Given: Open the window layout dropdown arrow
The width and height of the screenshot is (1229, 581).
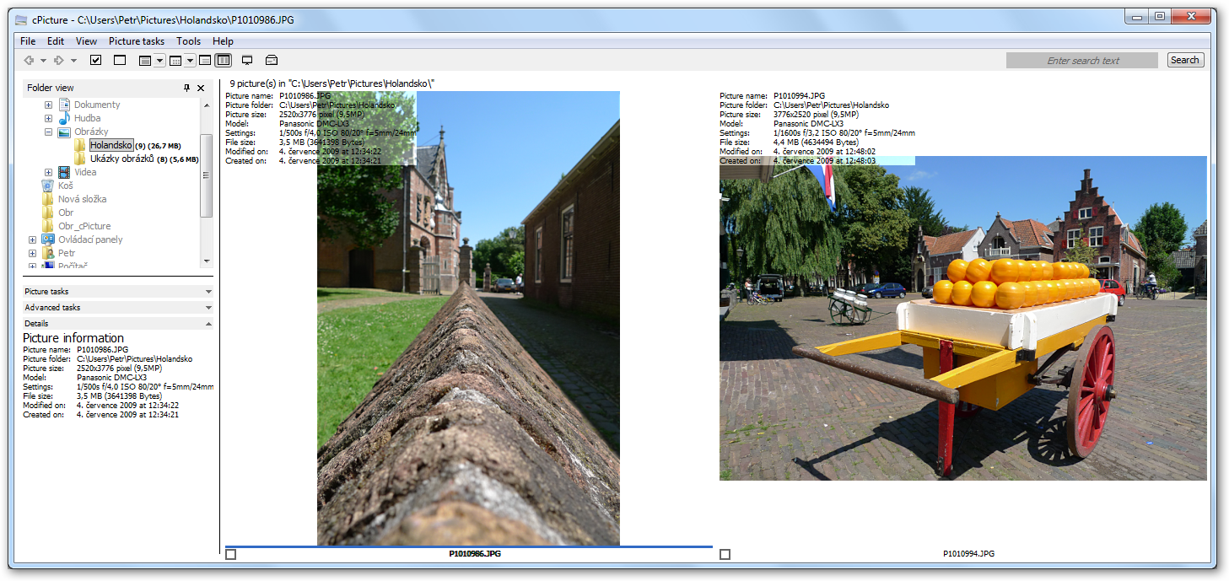Looking at the screenshot, I should [x=159, y=61].
